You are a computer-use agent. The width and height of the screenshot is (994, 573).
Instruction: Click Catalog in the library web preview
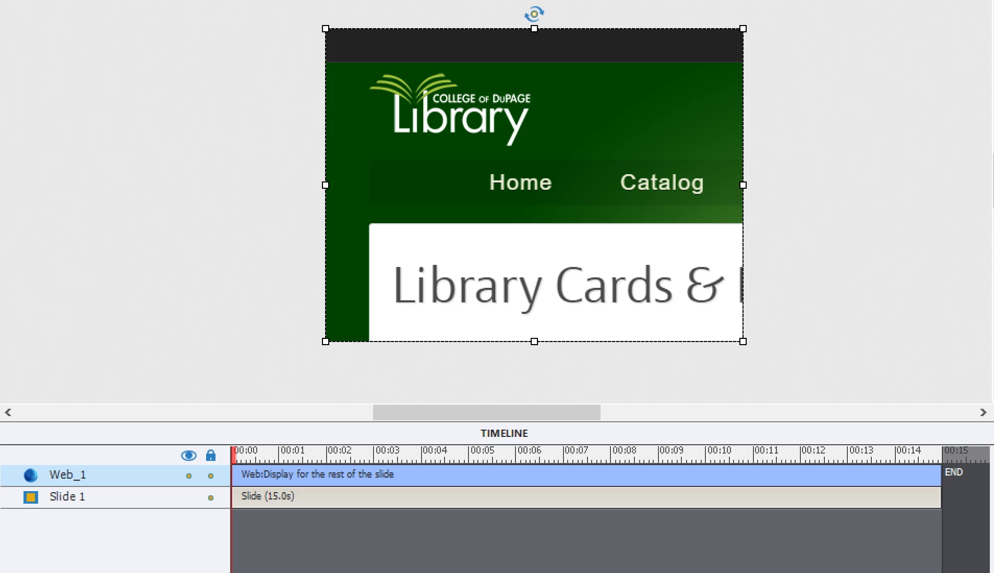tap(662, 182)
